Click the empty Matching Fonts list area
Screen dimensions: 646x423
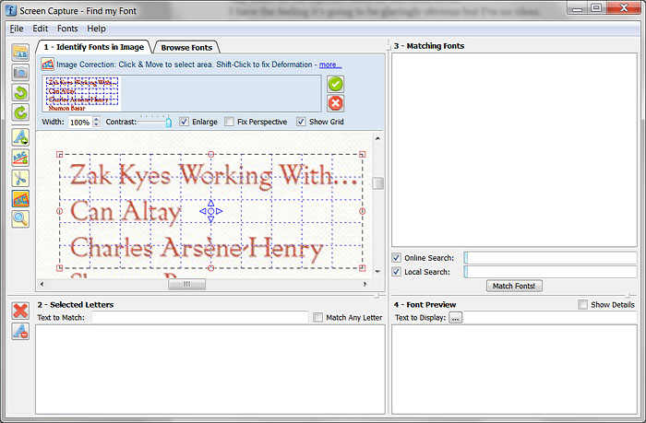pos(514,150)
